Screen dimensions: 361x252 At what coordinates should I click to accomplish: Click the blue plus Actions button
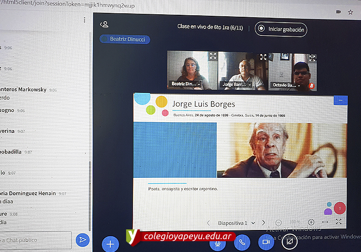[110, 244]
